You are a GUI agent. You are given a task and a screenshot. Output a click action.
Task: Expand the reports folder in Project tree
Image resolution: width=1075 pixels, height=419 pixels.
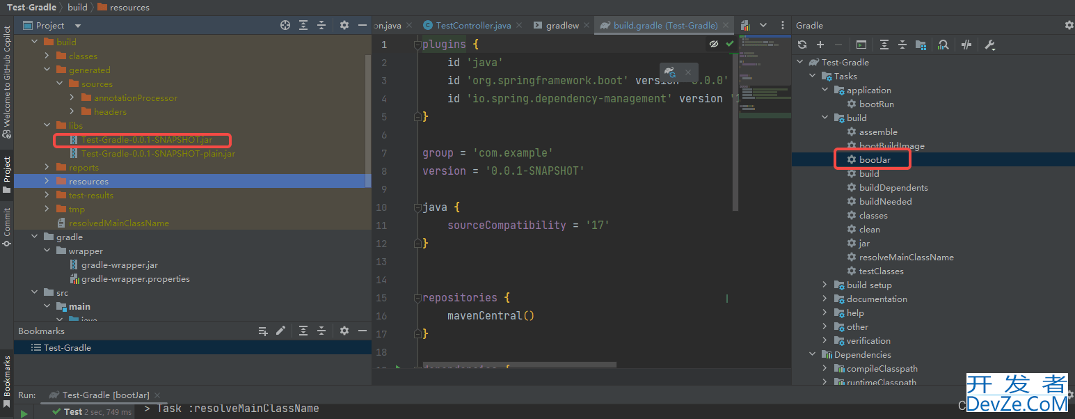coord(47,167)
